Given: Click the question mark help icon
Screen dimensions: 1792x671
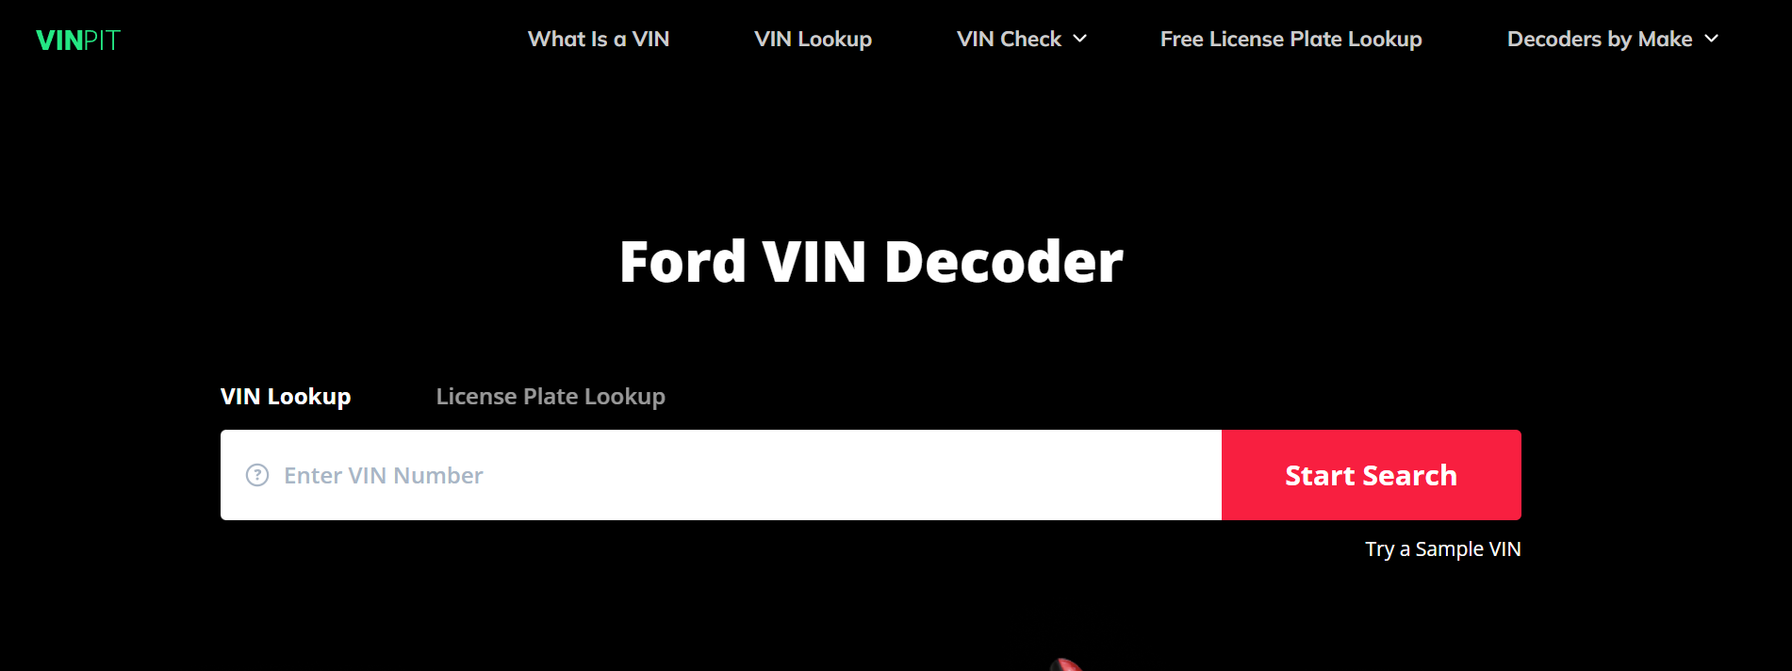Looking at the screenshot, I should coord(257,475).
